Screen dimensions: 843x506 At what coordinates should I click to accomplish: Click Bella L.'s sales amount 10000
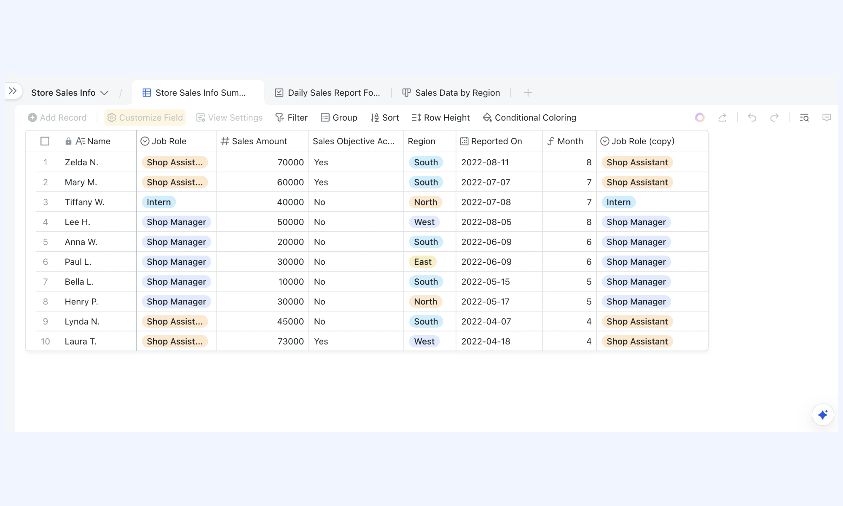point(263,282)
